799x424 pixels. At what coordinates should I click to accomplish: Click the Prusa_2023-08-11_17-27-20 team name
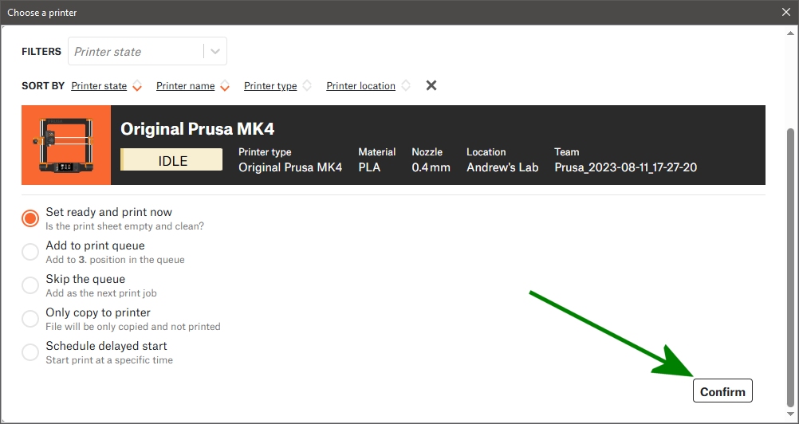(x=626, y=167)
